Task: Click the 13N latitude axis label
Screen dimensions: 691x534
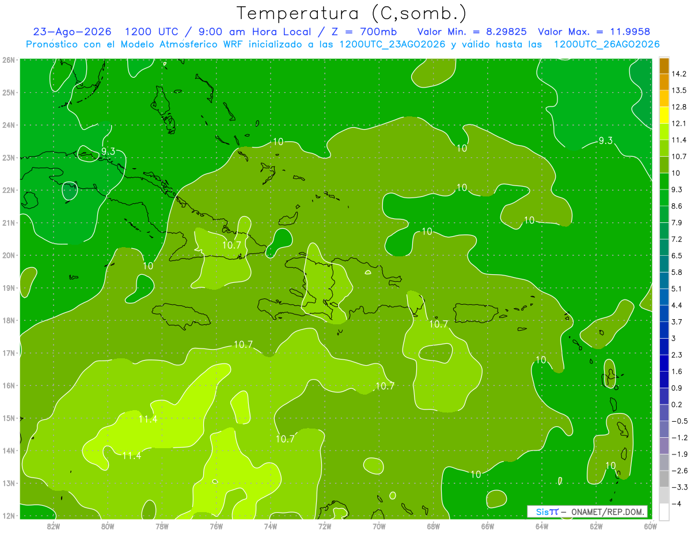Action: [9, 483]
